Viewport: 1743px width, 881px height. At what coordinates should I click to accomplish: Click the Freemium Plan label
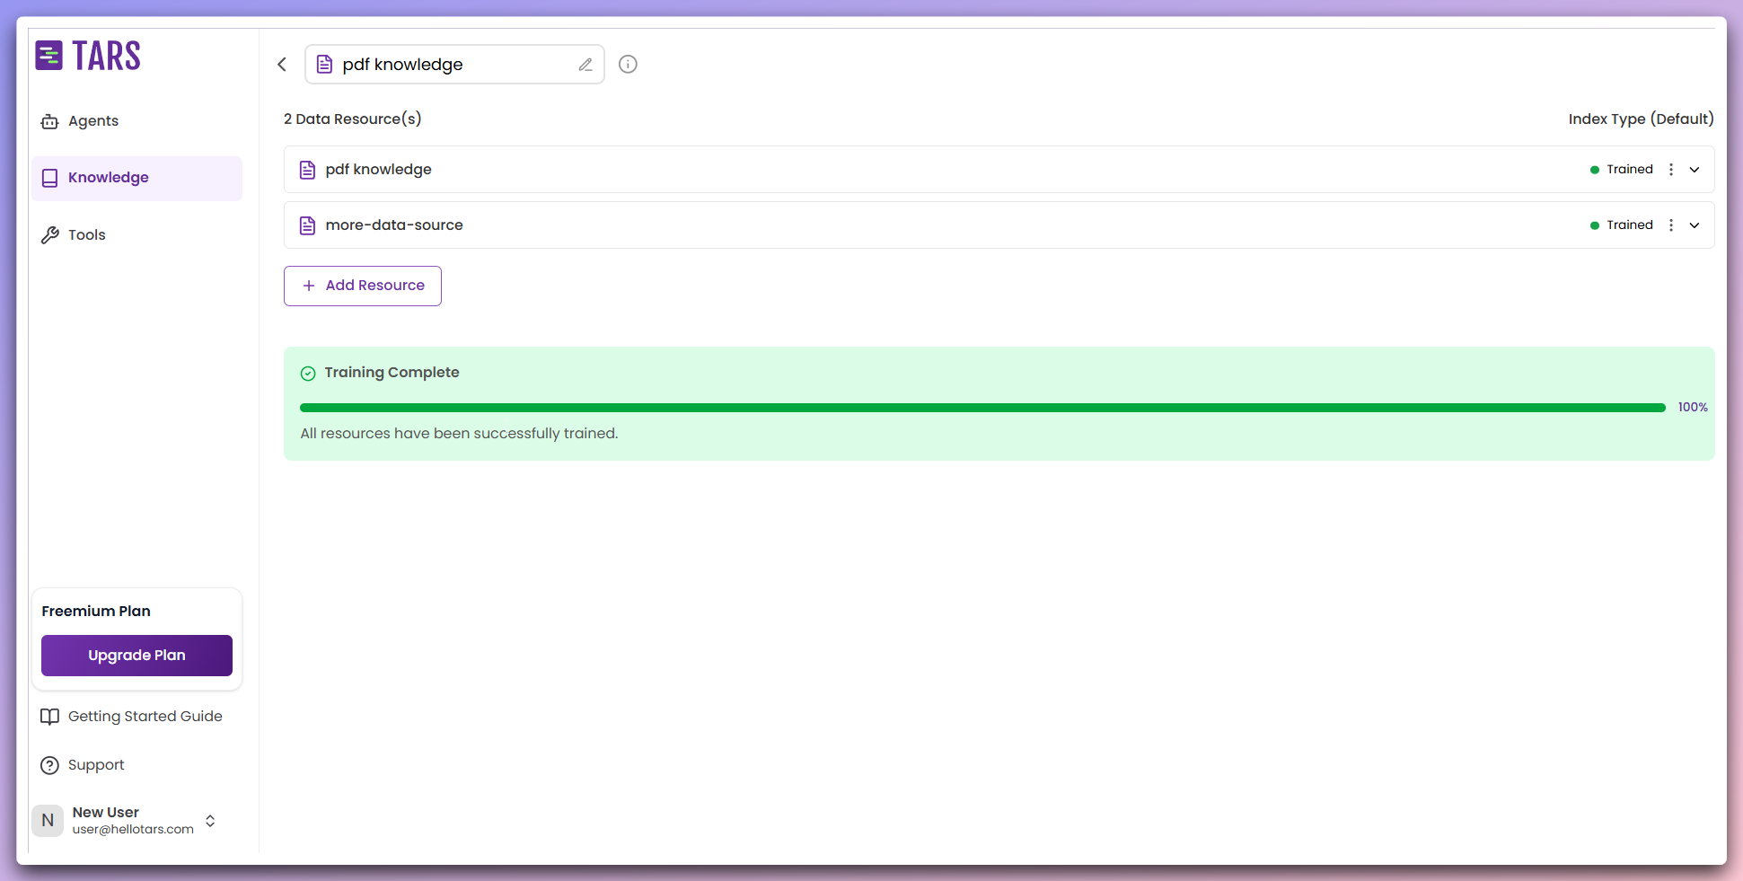(96, 612)
